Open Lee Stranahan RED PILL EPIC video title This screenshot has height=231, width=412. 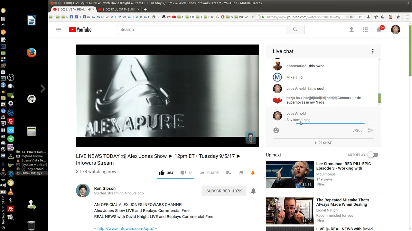click(343, 166)
